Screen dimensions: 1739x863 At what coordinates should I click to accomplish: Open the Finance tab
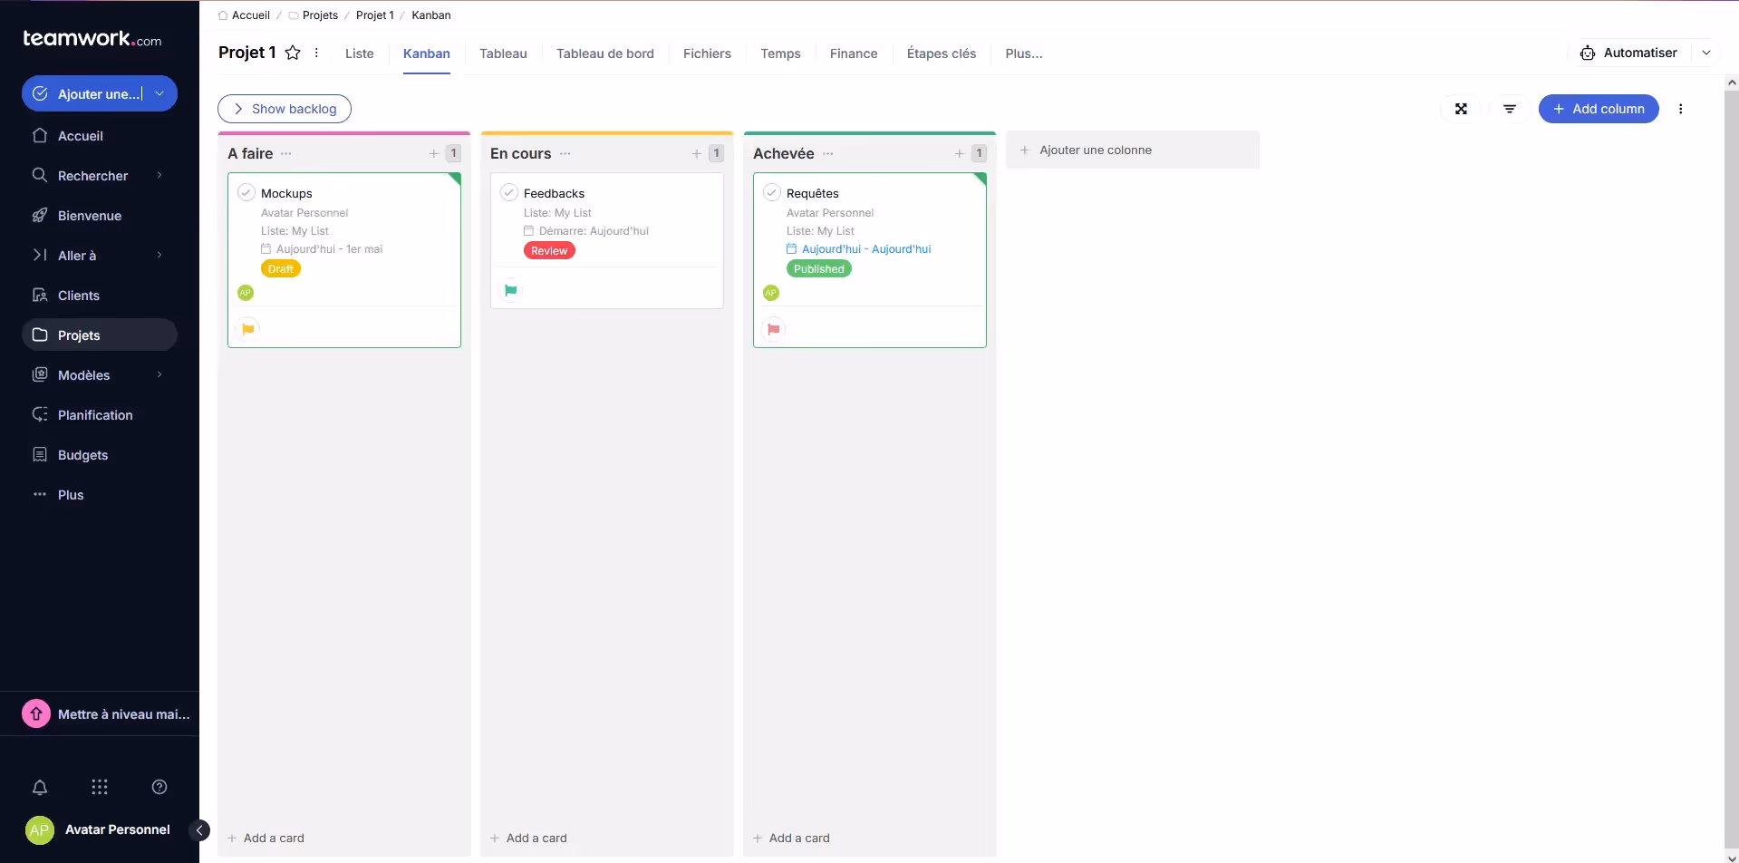click(x=853, y=53)
